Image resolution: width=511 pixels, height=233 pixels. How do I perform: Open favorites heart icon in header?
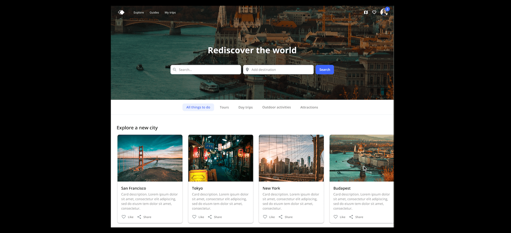[x=374, y=12]
